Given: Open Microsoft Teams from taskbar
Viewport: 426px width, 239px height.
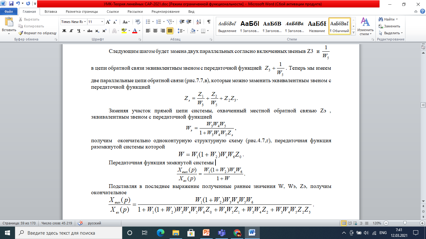Looking at the screenshot, I should tap(221, 233).
